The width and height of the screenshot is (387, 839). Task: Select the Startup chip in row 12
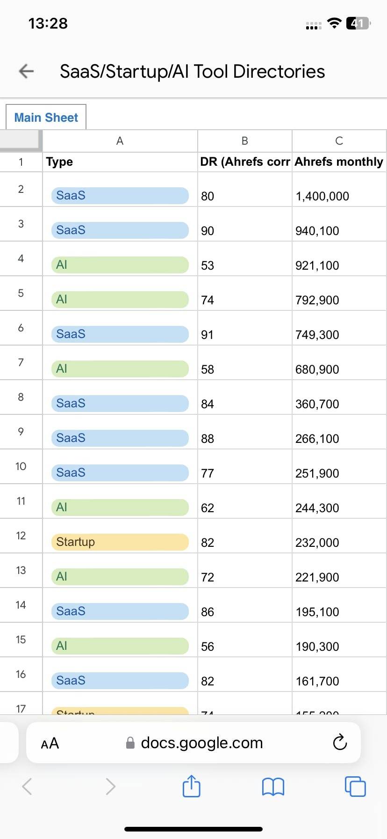[120, 542]
